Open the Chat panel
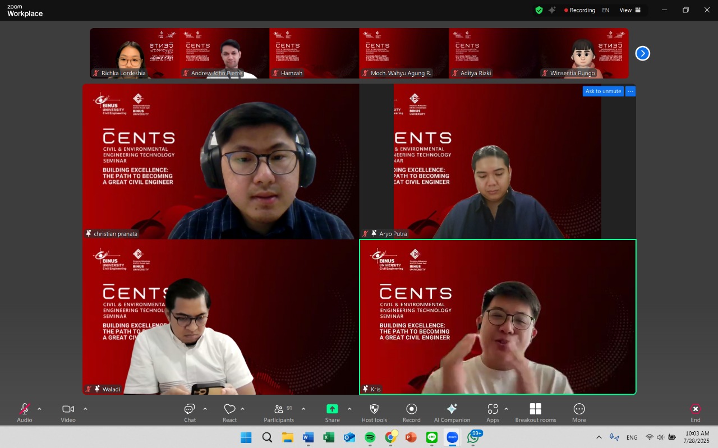 (190, 412)
